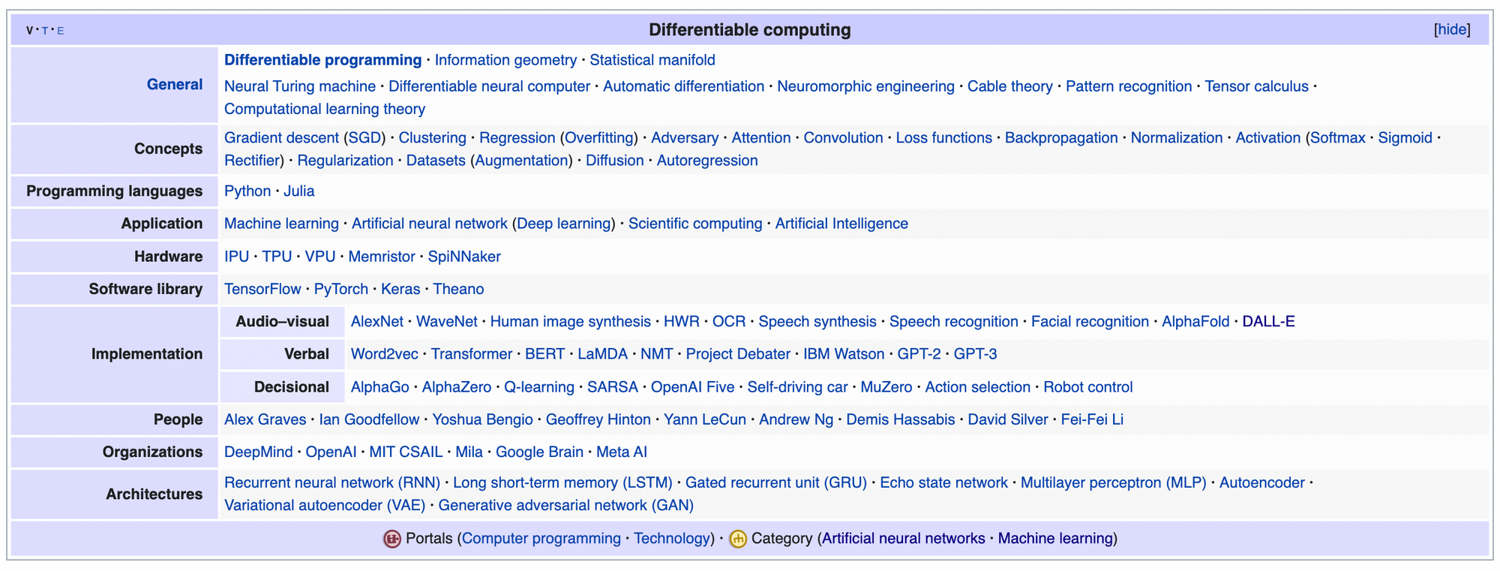Open the General row heading link
This screenshot has width=1500, height=571.
tap(174, 85)
